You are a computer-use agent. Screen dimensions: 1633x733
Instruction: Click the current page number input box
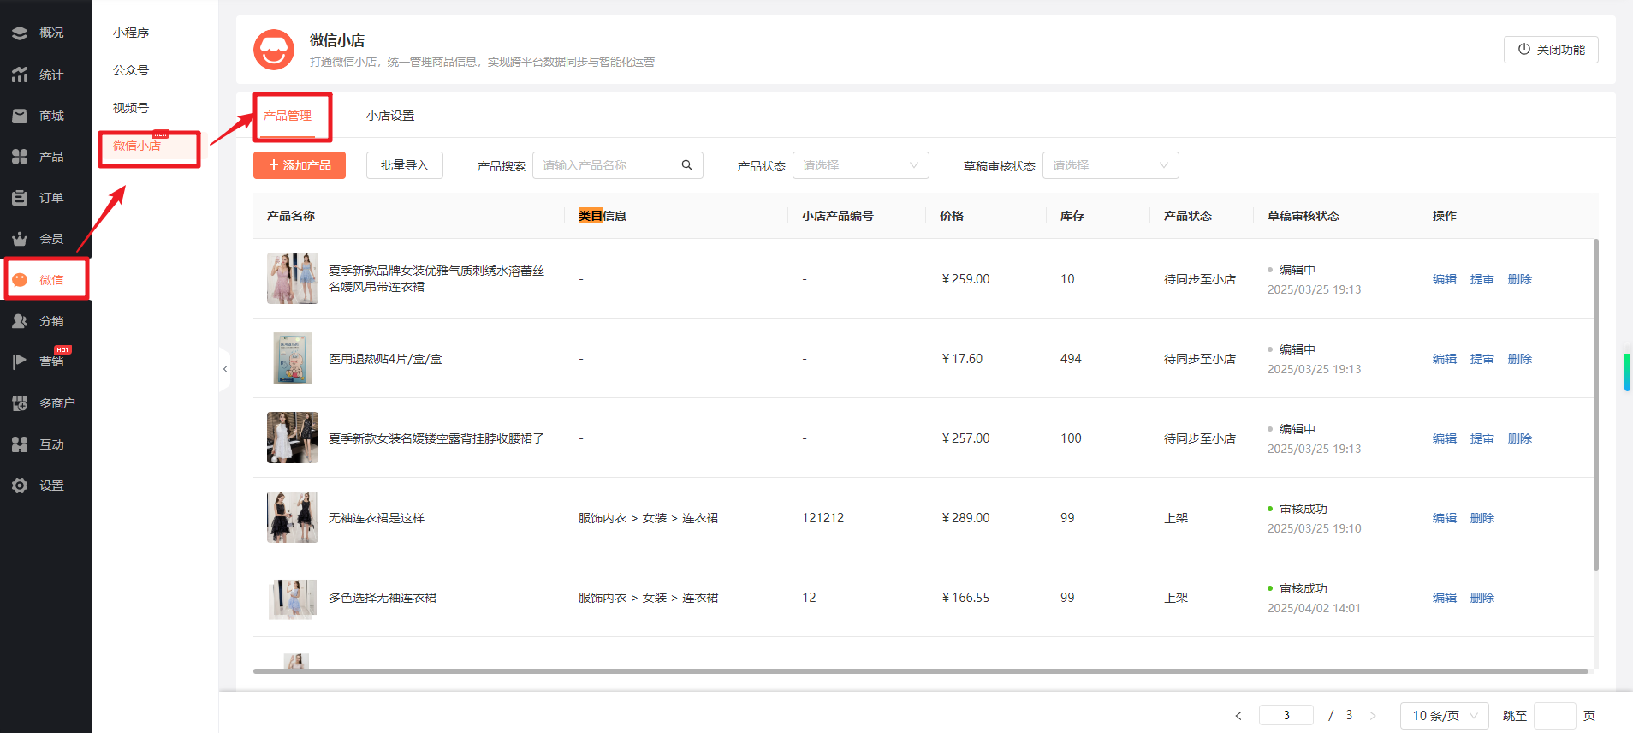click(1286, 715)
